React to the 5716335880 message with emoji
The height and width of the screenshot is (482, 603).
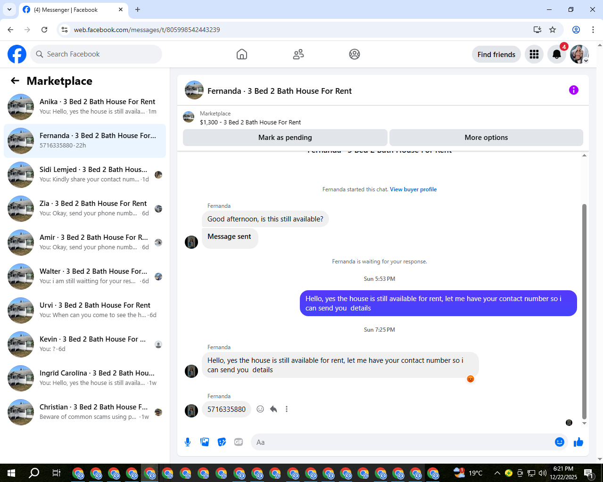pyautogui.click(x=260, y=409)
